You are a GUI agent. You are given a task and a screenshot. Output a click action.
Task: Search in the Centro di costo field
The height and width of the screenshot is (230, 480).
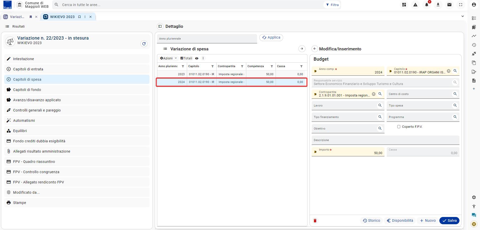[x=455, y=94]
